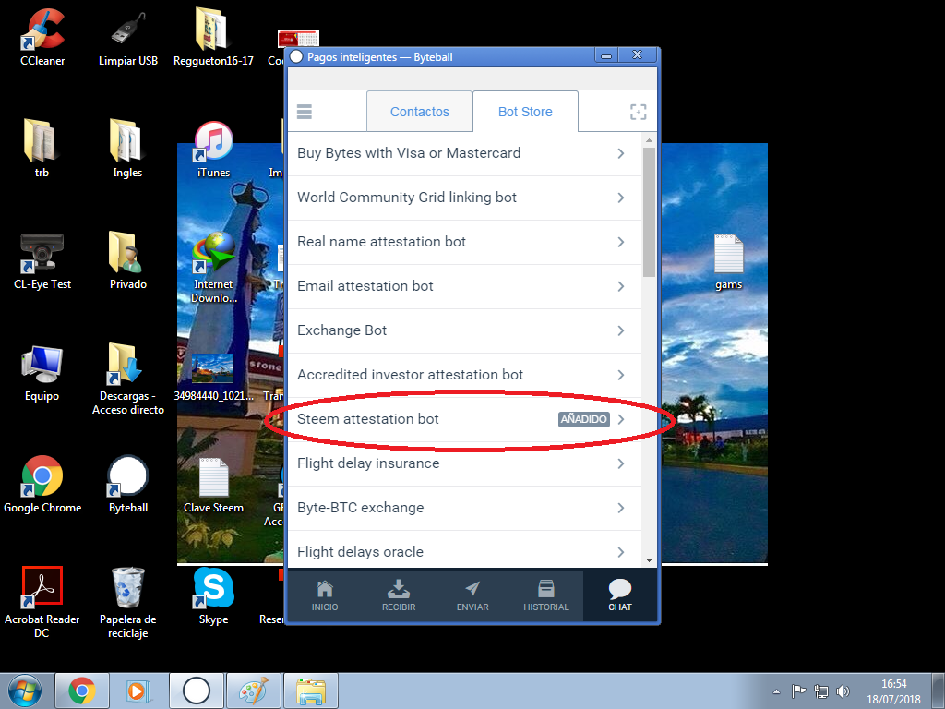Open the Action Center flag icon
The image size is (945, 709).
(798, 691)
